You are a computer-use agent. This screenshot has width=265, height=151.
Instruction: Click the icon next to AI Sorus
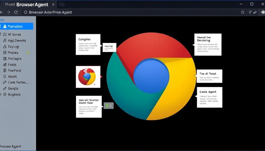pyautogui.click(x=5, y=35)
